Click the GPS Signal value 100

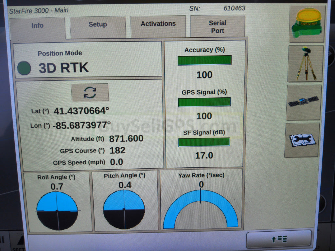tap(204, 116)
